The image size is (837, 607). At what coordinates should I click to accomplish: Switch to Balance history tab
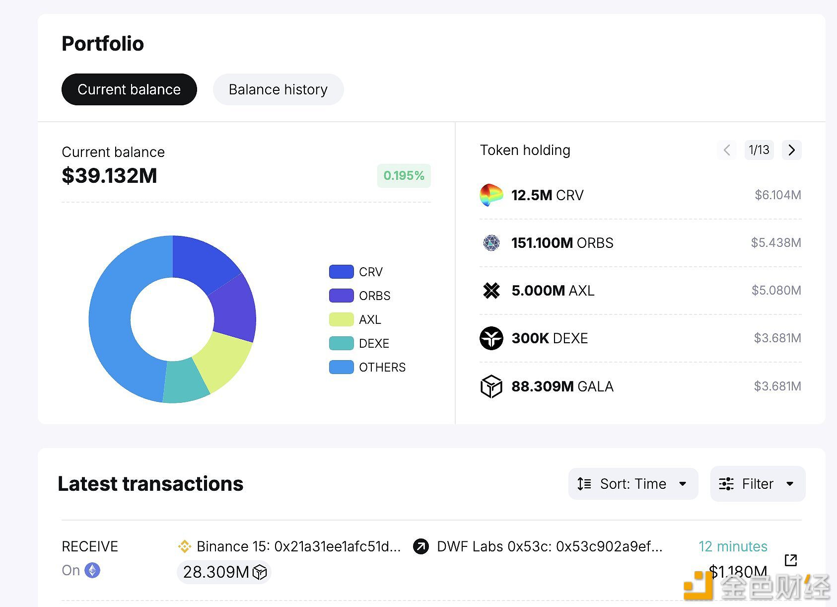click(278, 89)
